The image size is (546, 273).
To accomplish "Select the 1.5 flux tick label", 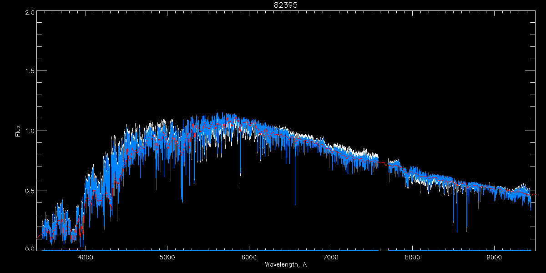I will pos(30,71).
